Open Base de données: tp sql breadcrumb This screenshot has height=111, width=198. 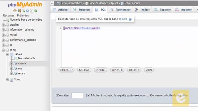coord(103,3)
